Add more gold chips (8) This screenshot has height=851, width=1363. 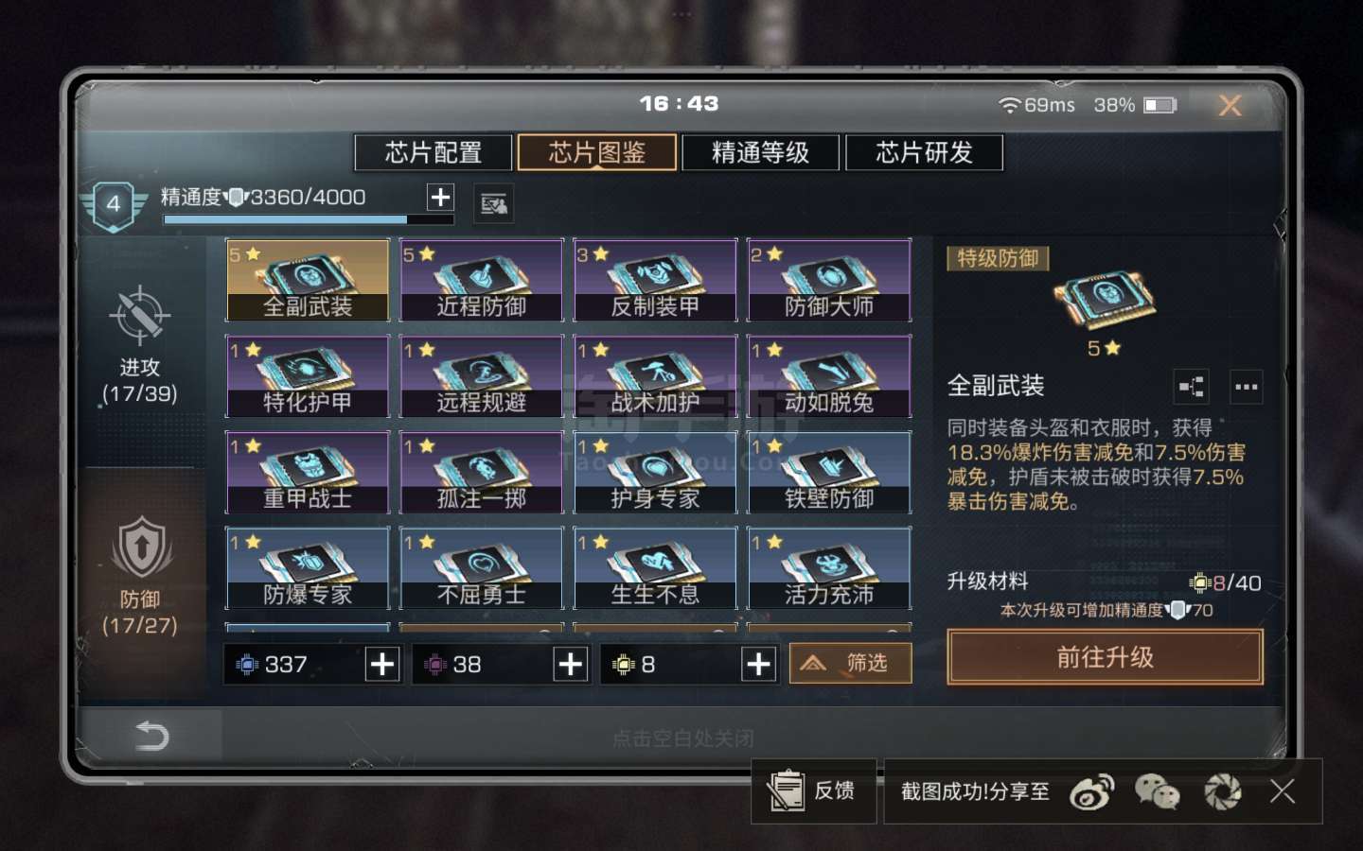[759, 664]
